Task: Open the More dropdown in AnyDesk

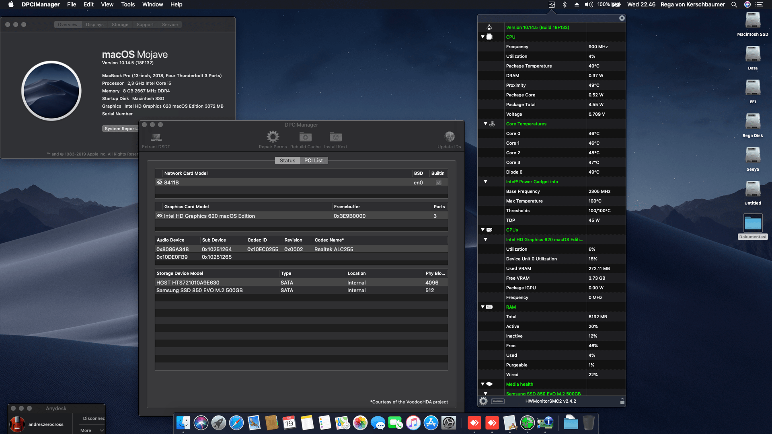Action: (91, 430)
